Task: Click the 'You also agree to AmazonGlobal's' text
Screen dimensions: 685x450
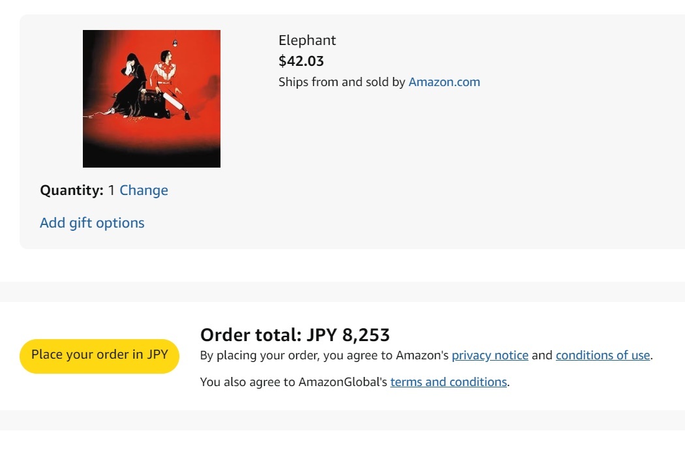Action: coord(294,382)
